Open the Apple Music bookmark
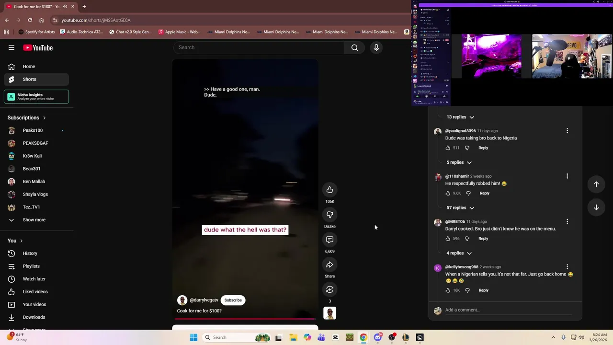The height and width of the screenshot is (345, 613). coord(179,32)
